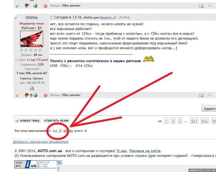
Task: Open shishka's profile from post header
Action: coord(32,17)
